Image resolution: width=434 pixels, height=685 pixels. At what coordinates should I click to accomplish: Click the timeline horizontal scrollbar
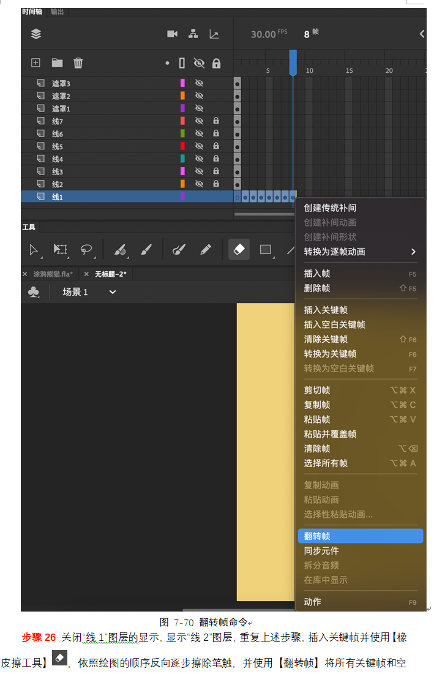(264, 214)
